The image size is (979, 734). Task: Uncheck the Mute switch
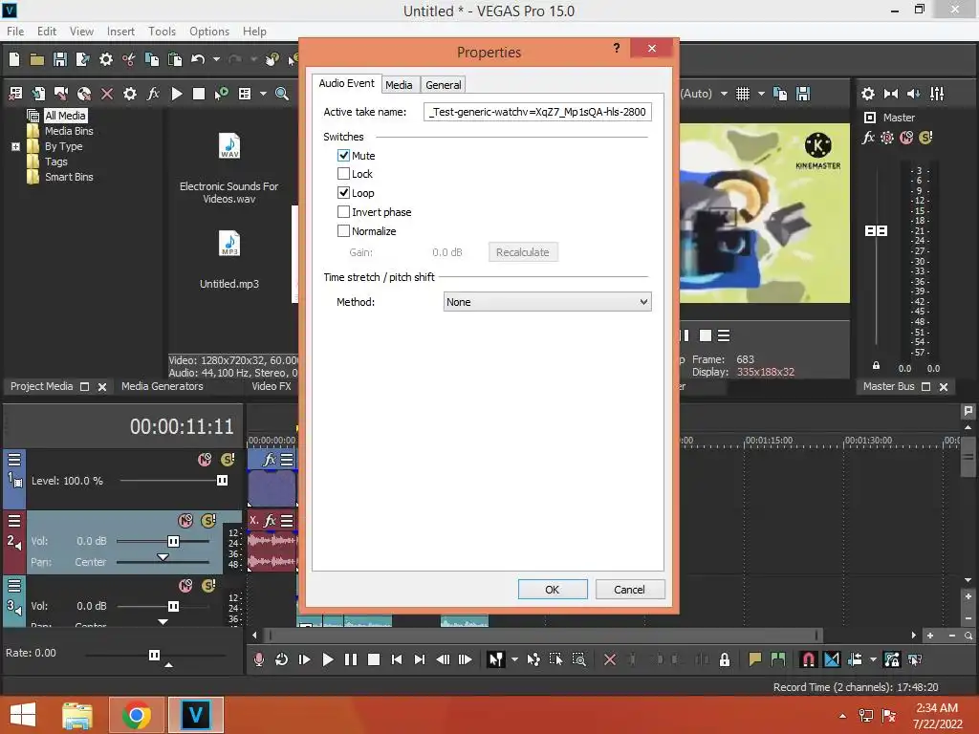pyautogui.click(x=343, y=156)
